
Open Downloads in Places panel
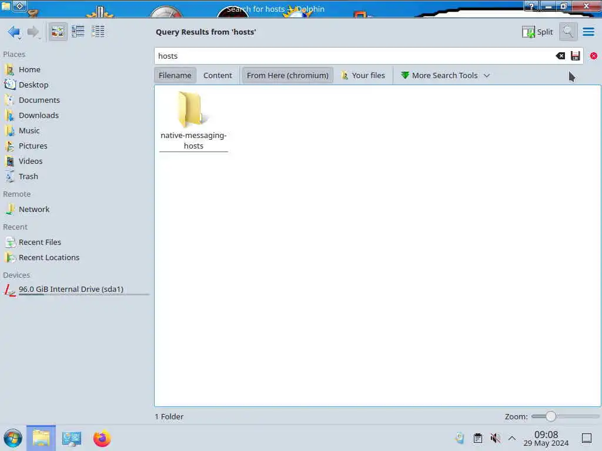click(38, 116)
